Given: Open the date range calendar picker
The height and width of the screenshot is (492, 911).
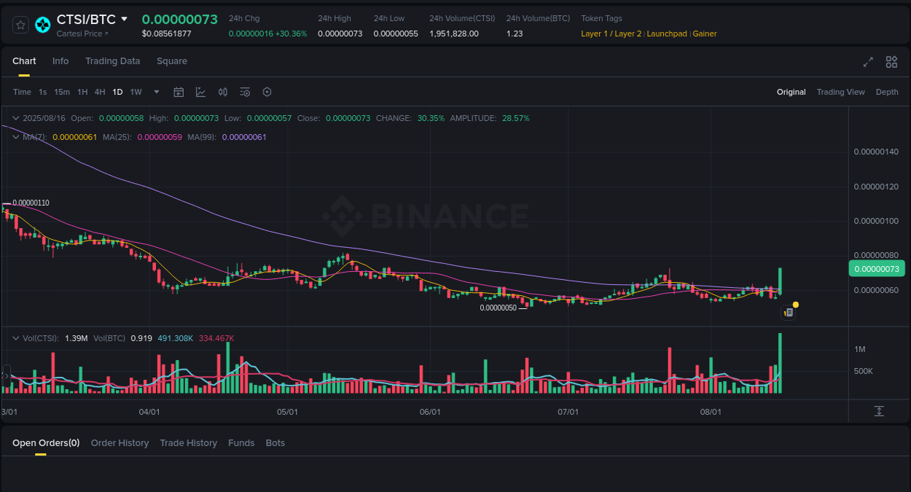Looking at the screenshot, I should [179, 92].
